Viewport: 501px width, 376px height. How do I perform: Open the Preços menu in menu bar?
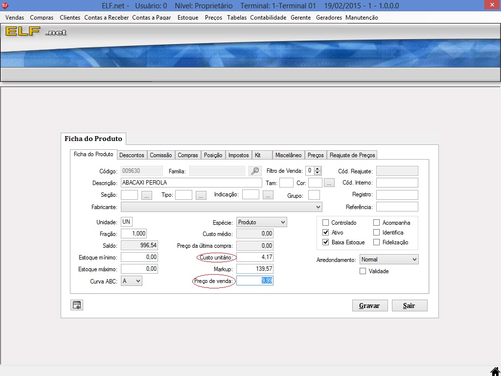[213, 18]
